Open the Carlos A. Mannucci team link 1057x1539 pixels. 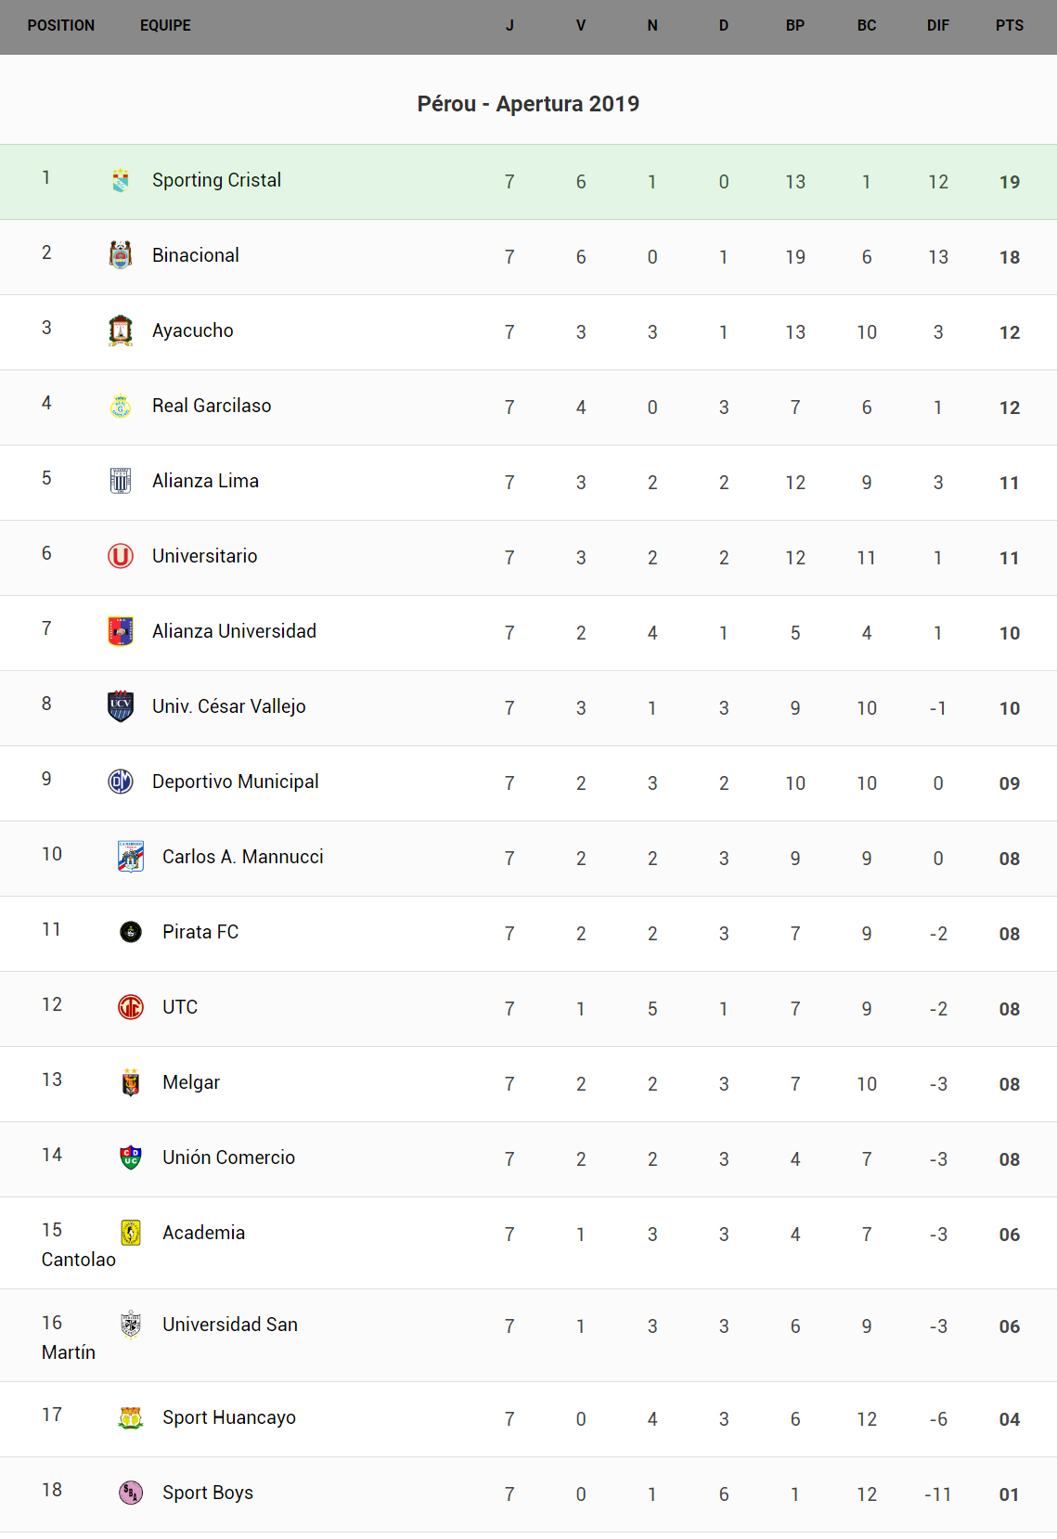242,857
